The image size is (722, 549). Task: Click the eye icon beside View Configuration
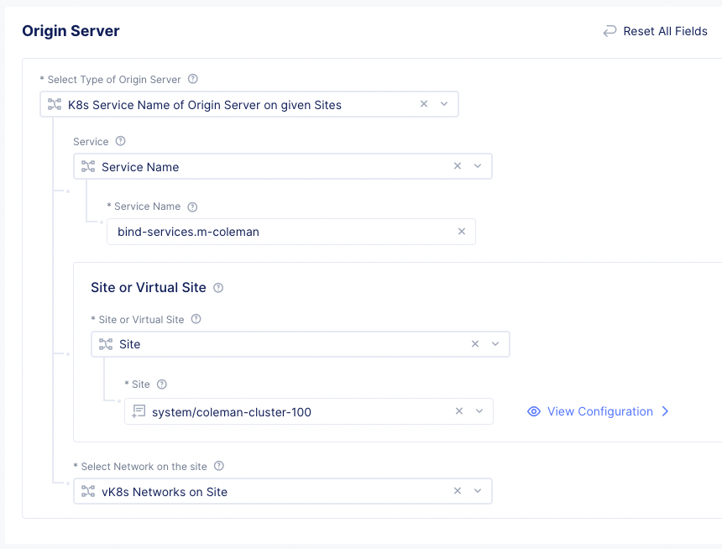(x=533, y=411)
